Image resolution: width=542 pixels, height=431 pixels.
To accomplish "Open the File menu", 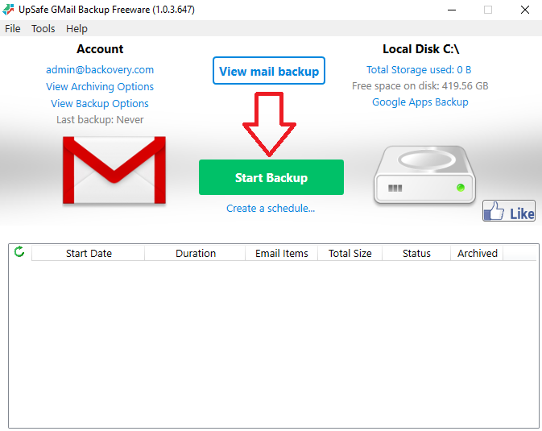I will (x=13, y=29).
